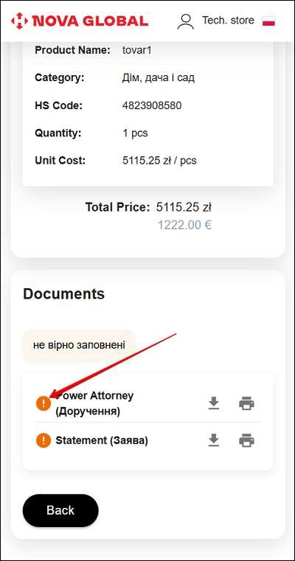This screenshot has height=561, width=295.
Task: Open Power Attorney (Доручення) document entry
Action: [94, 403]
